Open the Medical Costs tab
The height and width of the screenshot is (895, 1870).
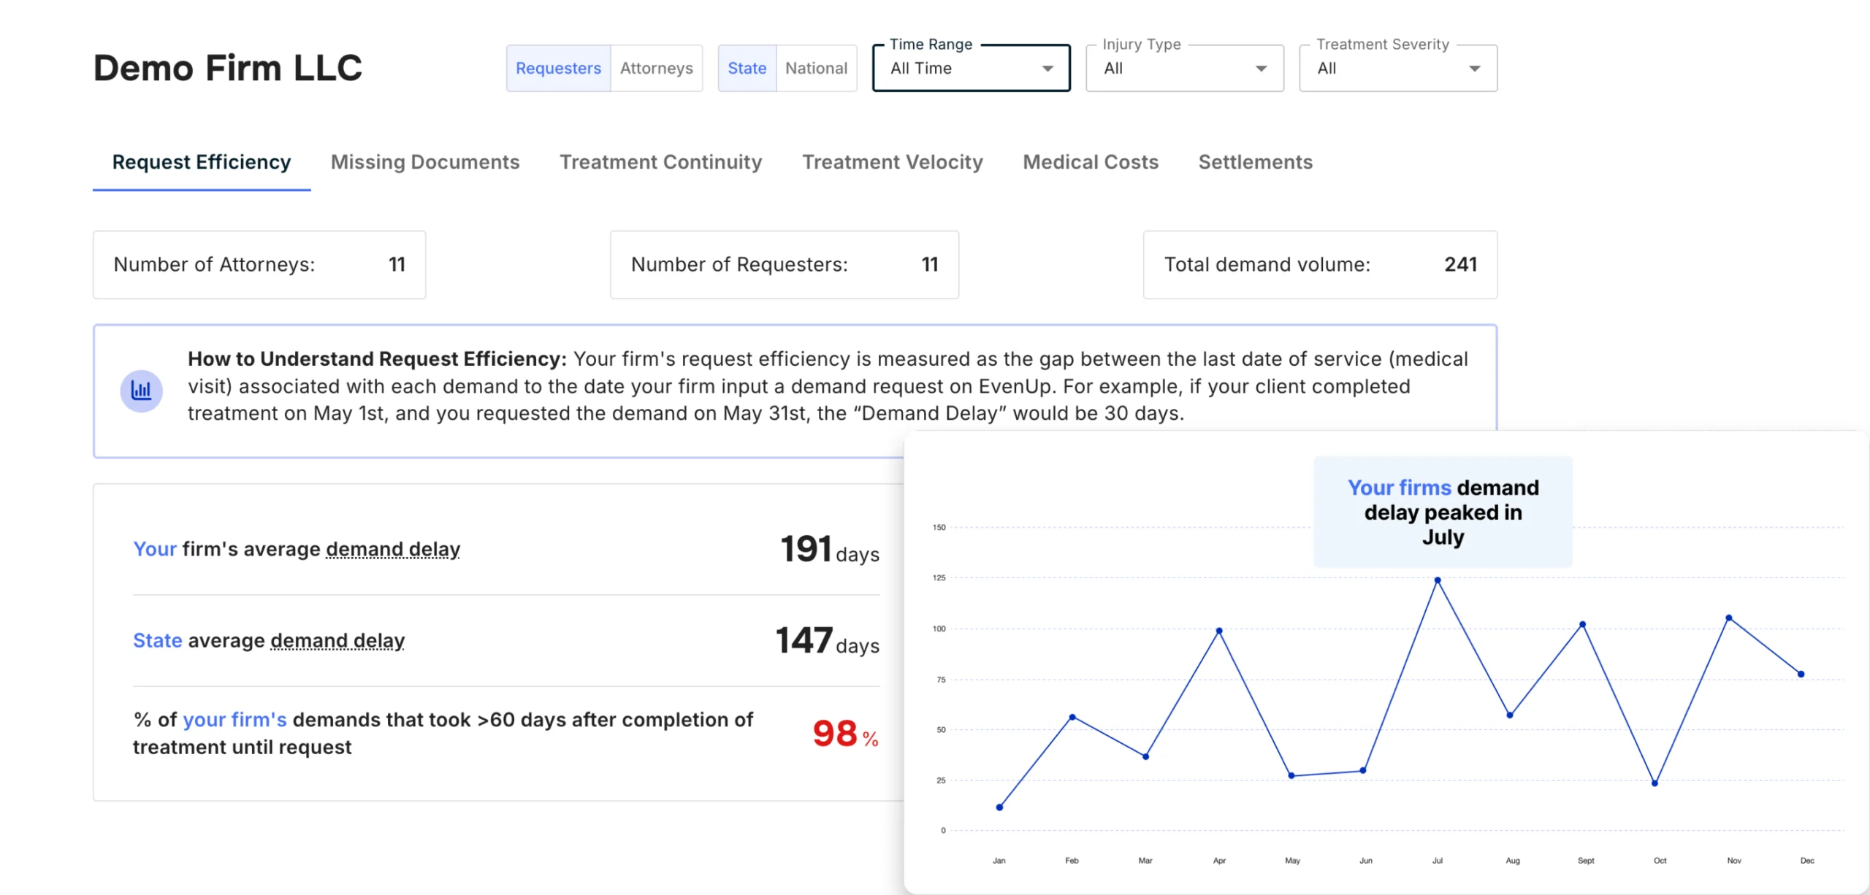tap(1090, 162)
